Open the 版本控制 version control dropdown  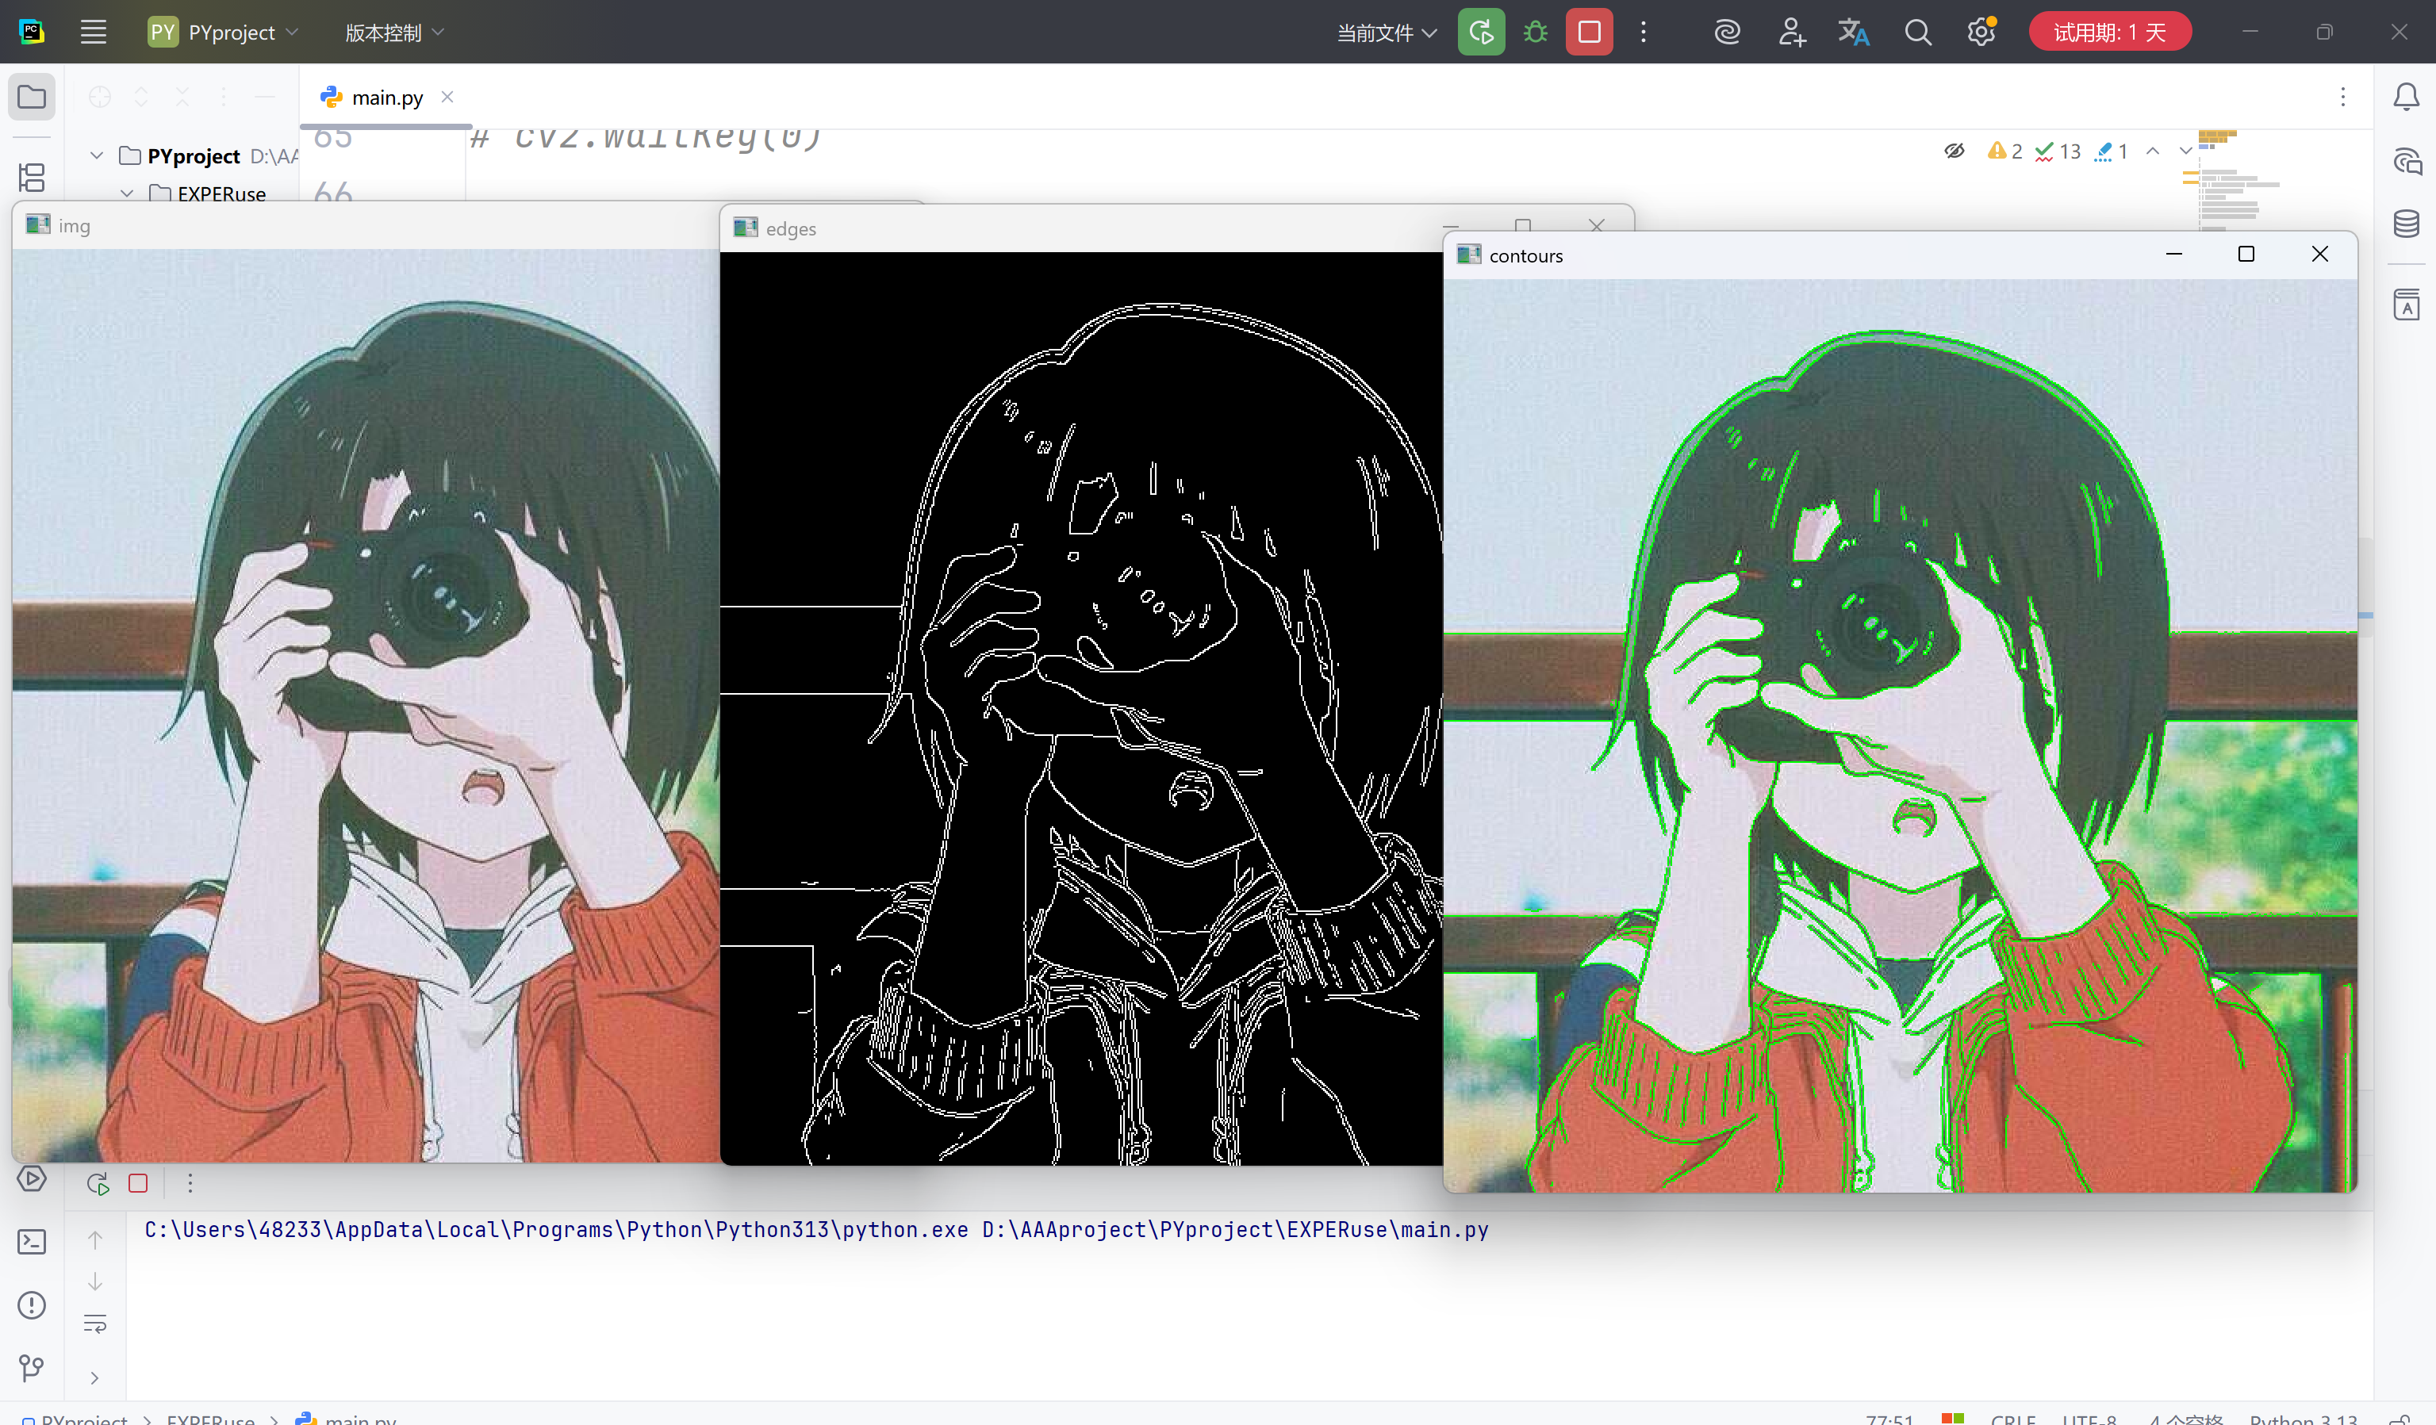point(394,32)
